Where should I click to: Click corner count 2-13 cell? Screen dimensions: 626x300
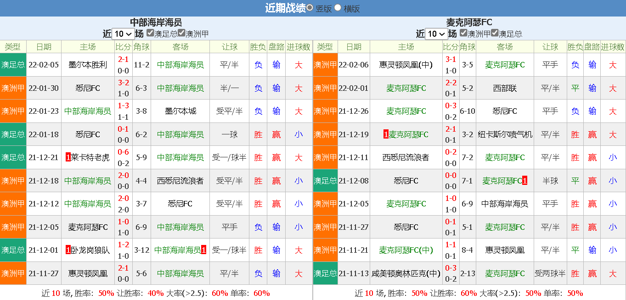pos(468,273)
